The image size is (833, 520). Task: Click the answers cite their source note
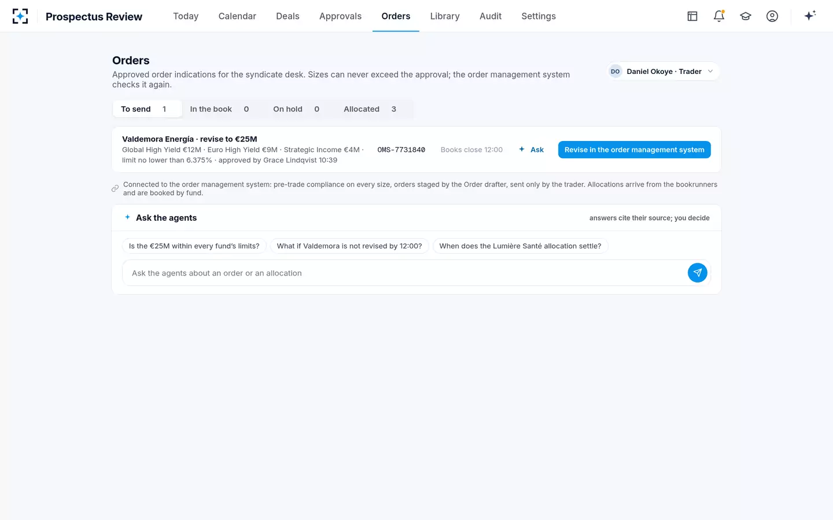click(649, 218)
